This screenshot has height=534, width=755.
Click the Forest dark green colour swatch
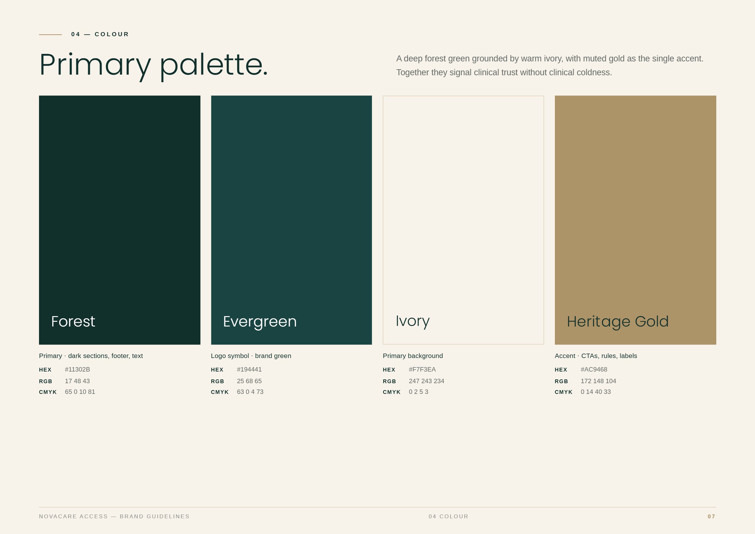(x=119, y=220)
